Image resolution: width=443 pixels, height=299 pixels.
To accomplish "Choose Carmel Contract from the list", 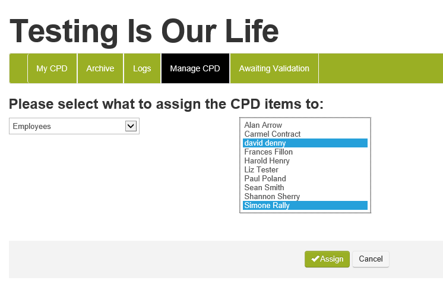I will click(x=272, y=134).
